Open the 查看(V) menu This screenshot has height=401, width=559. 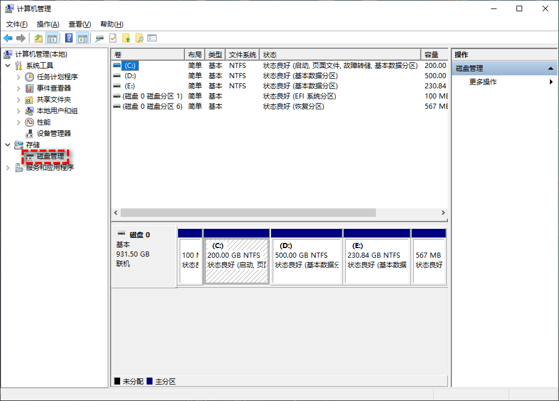79,24
